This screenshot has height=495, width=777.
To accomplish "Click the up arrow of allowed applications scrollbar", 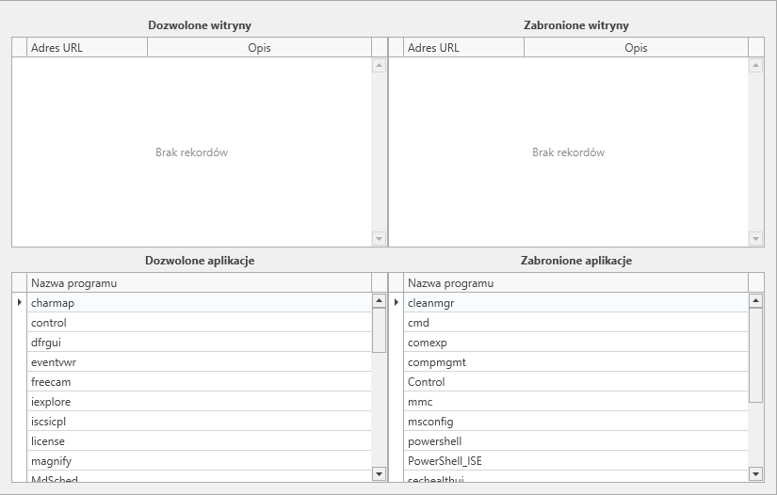I will 379,300.
